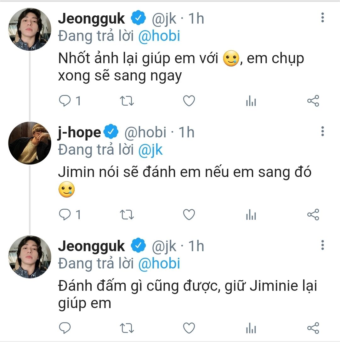The image size is (340, 342).
Task: Retweet Jeongguk's first tweet
Action: [127, 101]
